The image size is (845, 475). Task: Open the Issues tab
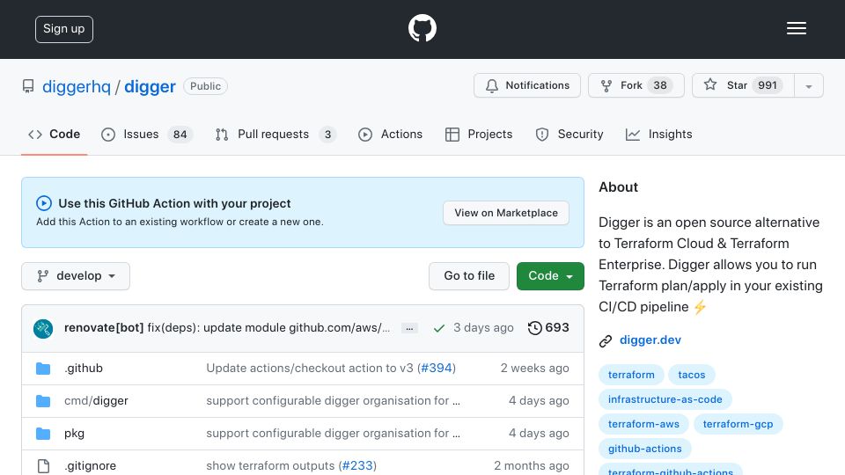pyautogui.click(x=147, y=134)
